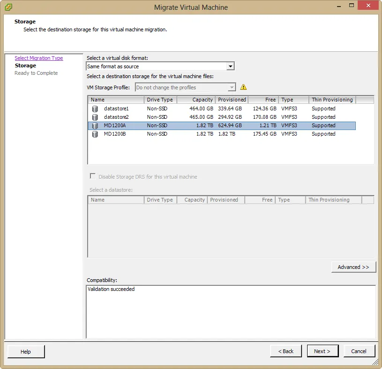382x369 pixels.
Task: Expand options with Advanced >> button
Action: pos(353,267)
